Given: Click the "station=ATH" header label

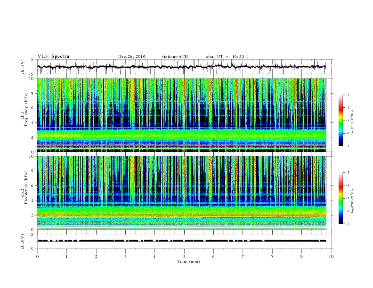Looking at the screenshot, I should point(175,56).
